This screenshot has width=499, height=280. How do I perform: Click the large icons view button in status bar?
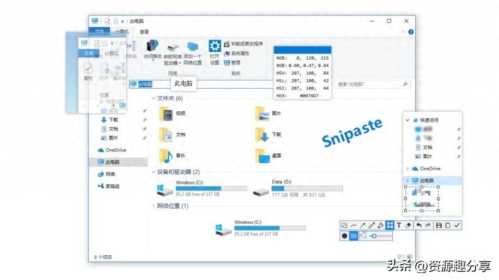[410, 256]
